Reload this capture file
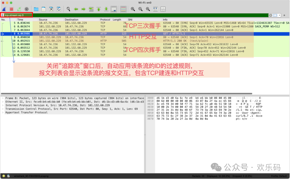This screenshot has width=290, height=179. coord(59,9)
